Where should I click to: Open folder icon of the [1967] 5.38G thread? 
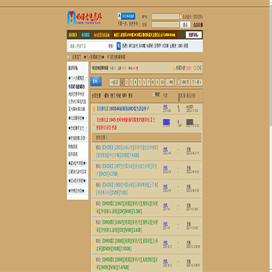(94, 207)
